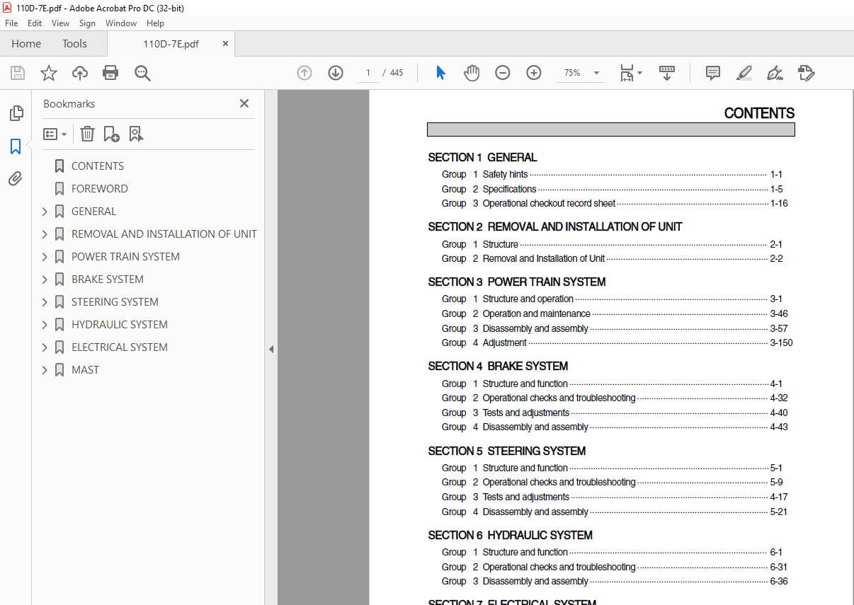Open the Attachments paperclip panel
Viewport: 854px width, 605px height.
(x=16, y=178)
